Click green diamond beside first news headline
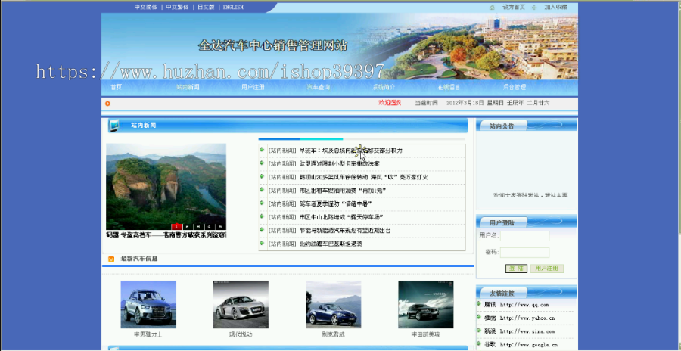This screenshot has width=681, height=351. (262, 150)
